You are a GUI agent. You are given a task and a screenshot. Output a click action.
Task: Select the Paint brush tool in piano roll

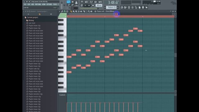click(x=74, y=12)
